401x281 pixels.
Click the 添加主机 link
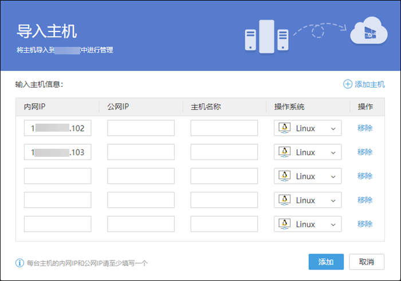click(369, 84)
